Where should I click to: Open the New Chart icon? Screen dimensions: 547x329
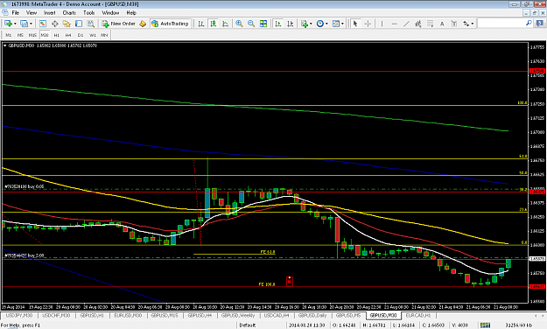point(8,24)
